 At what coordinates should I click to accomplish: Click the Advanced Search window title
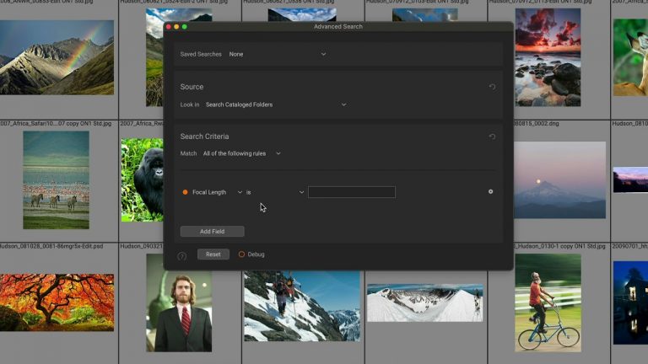[x=338, y=26]
